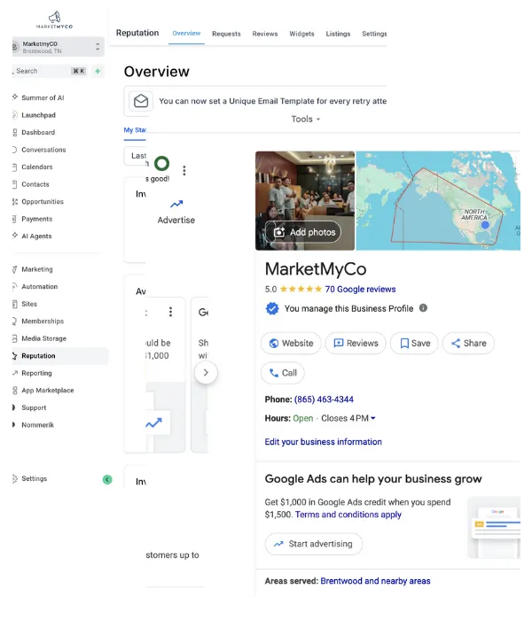
Task: Open Settings at sidebar bottom
Action: (x=34, y=479)
